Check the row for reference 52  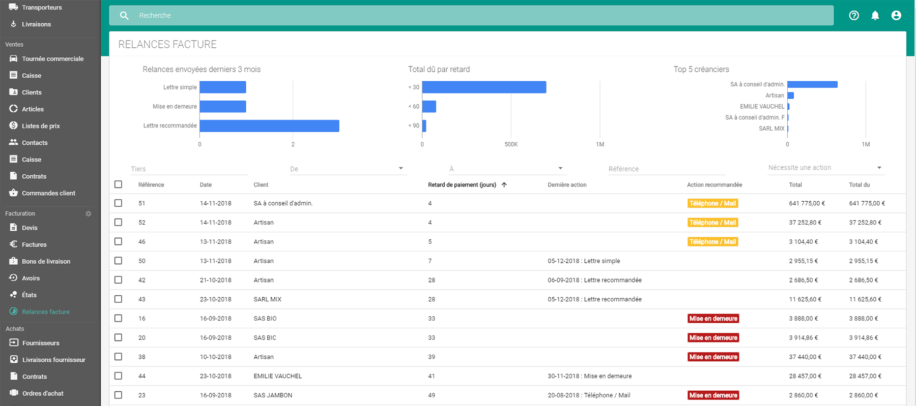pyautogui.click(x=119, y=222)
